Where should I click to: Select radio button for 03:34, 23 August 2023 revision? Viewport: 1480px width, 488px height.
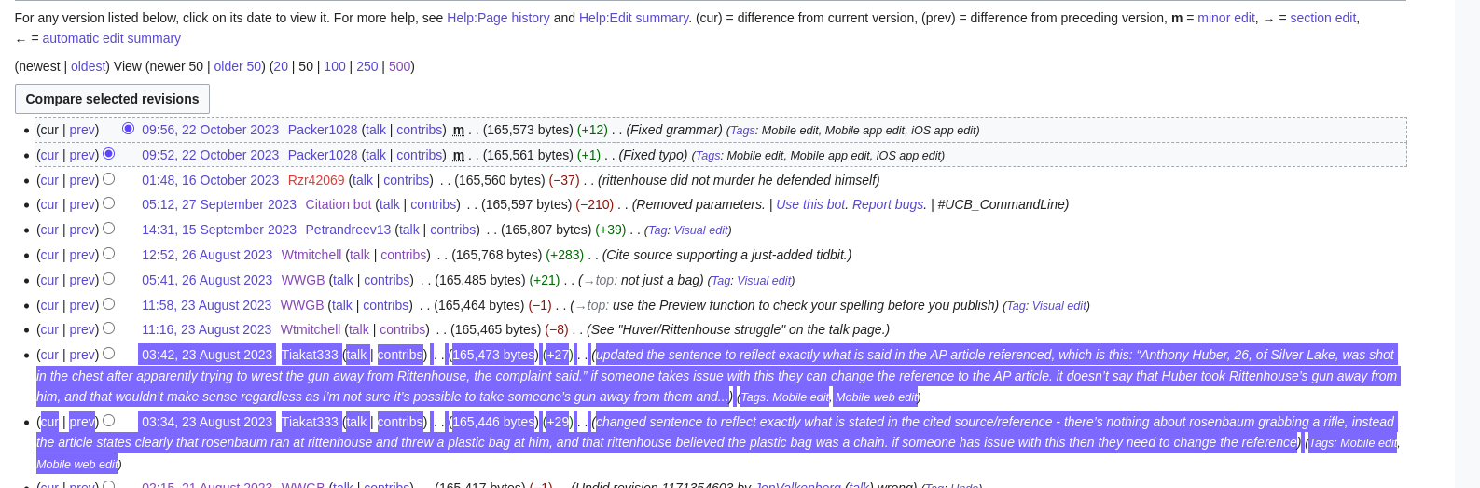(x=109, y=421)
